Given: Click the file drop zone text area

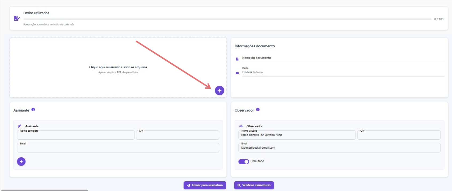Looking at the screenshot, I should 118,67.
